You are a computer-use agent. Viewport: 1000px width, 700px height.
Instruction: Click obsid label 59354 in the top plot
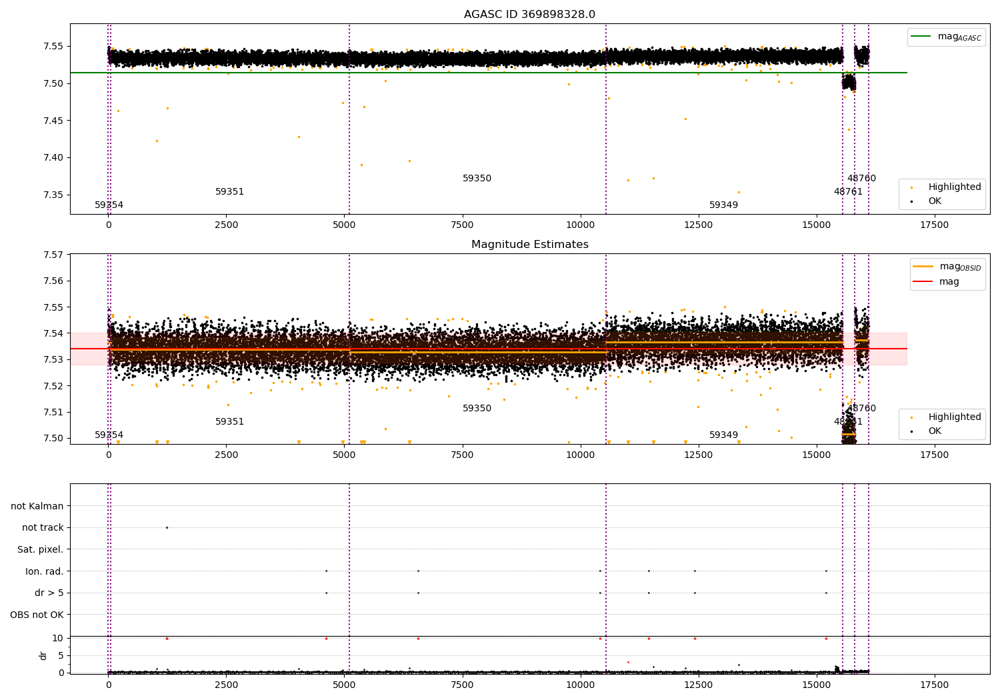[x=109, y=205]
